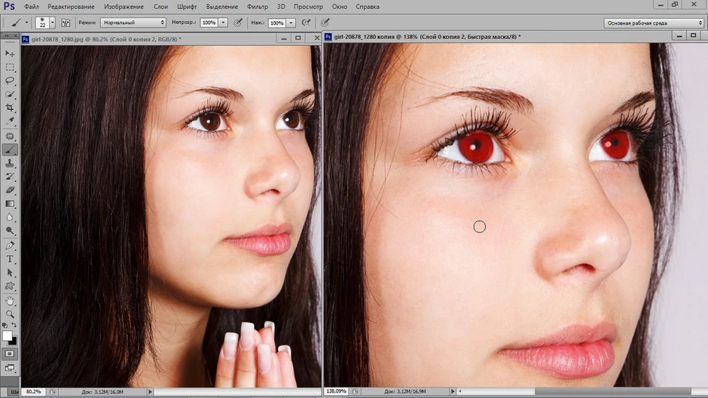Viewport: 708px width, 398px height.
Task: Open the Изображение menu
Action: [124, 7]
